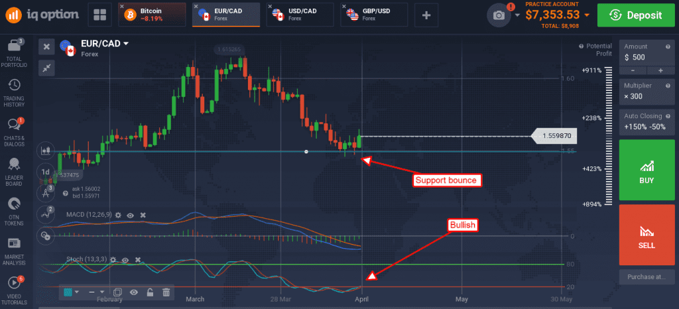Click Potential Profit help icon
The width and height of the screenshot is (679, 309).
582,46
